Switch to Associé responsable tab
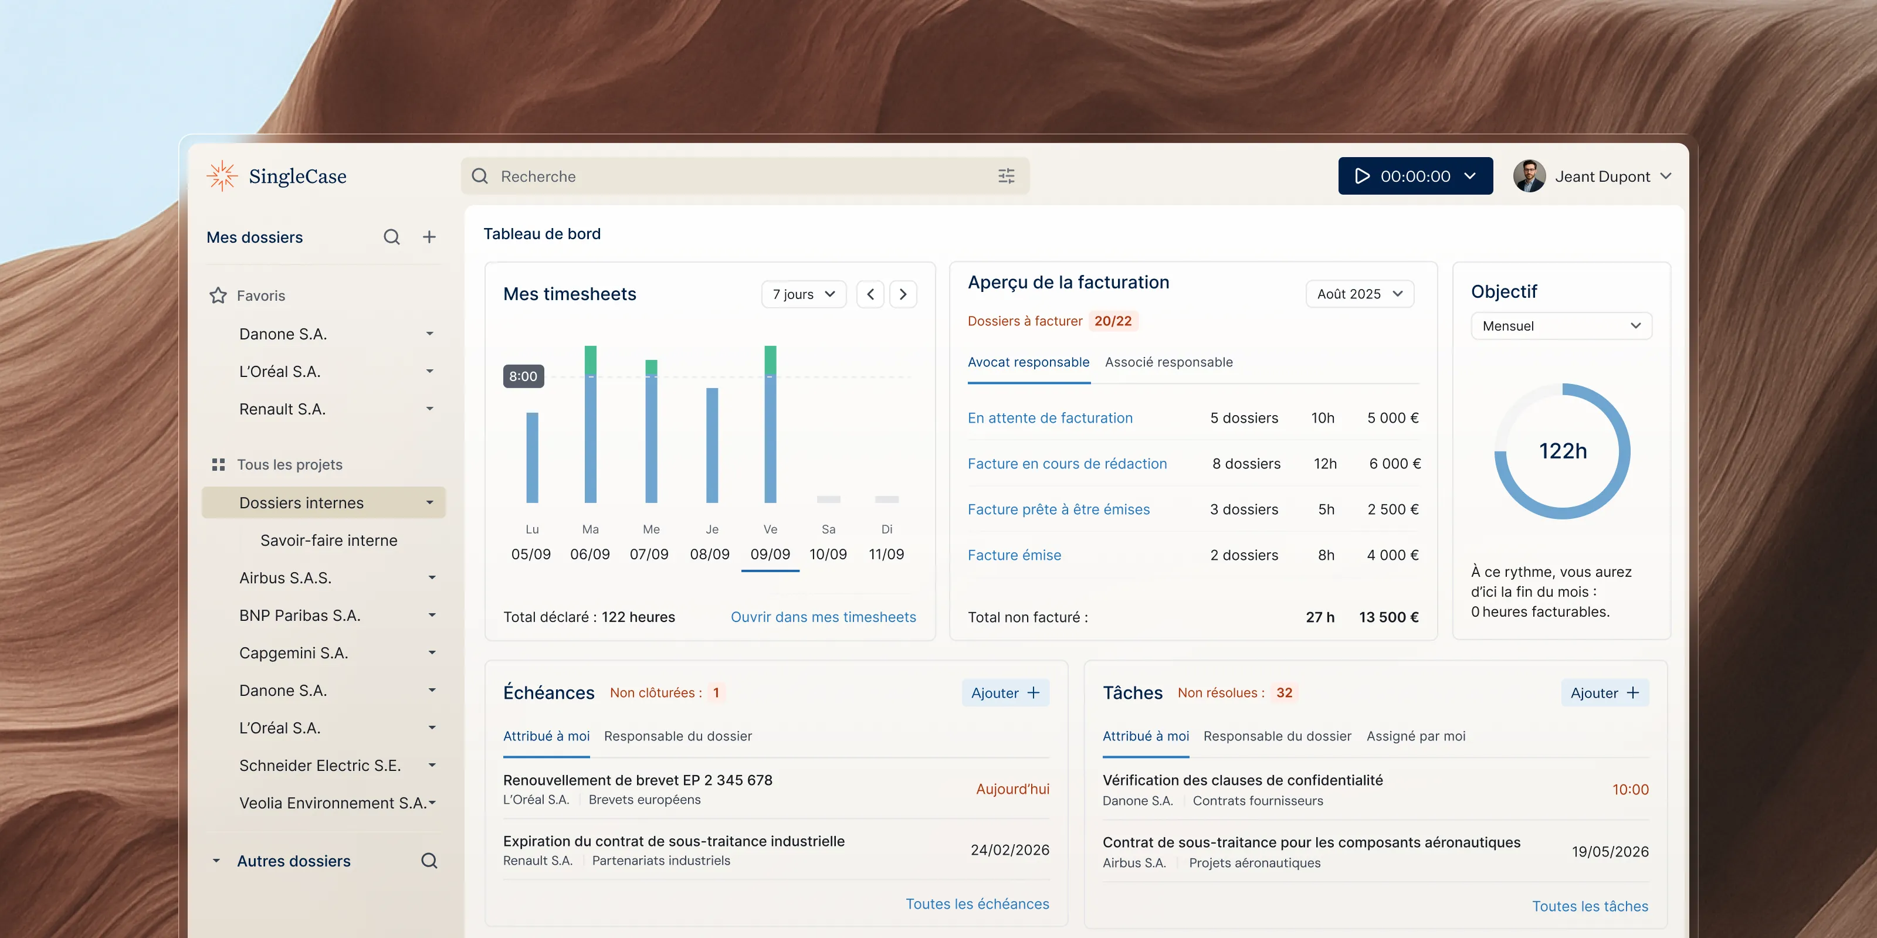 pos(1168,362)
